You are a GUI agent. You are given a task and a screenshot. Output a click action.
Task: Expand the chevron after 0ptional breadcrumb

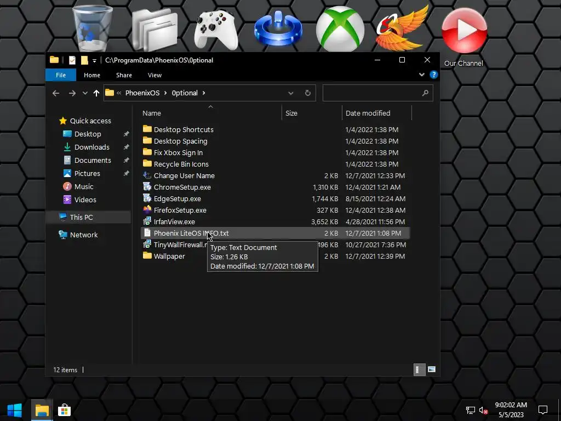tap(204, 93)
